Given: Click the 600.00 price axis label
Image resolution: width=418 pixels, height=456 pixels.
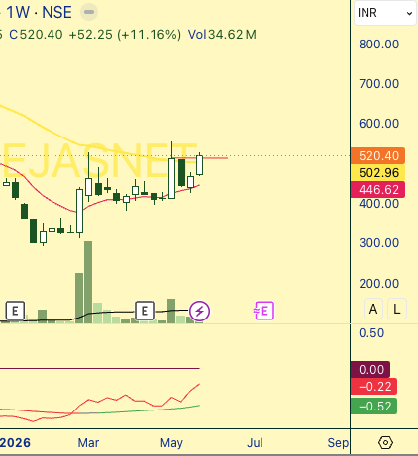Looking at the screenshot, I should pos(379,124).
